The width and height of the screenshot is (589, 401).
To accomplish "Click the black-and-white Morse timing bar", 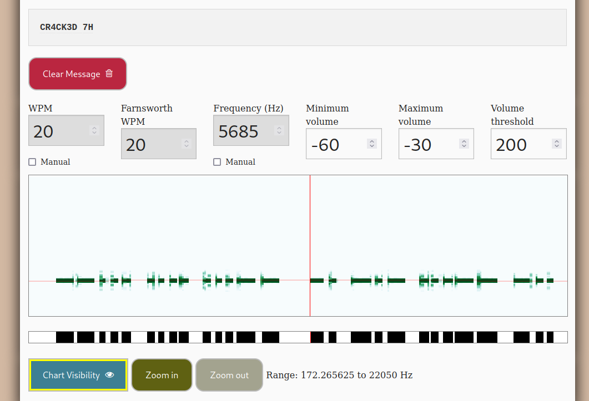I will coord(298,337).
